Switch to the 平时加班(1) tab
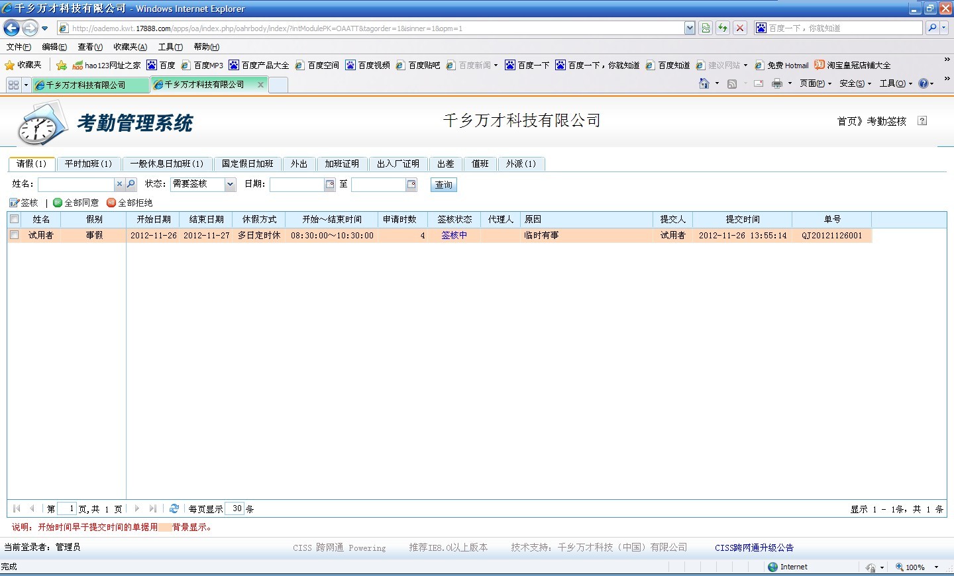Viewport: 954px width, 576px height. coord(88,164)
